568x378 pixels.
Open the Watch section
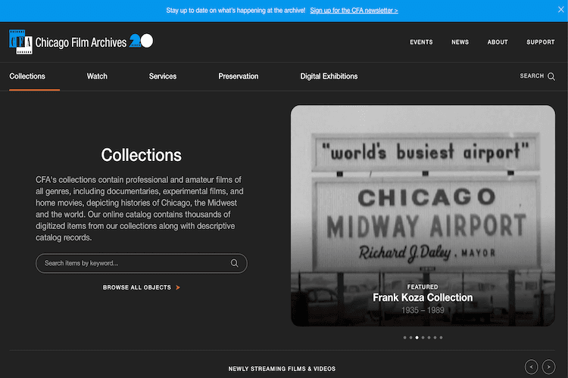pos(97,76)
